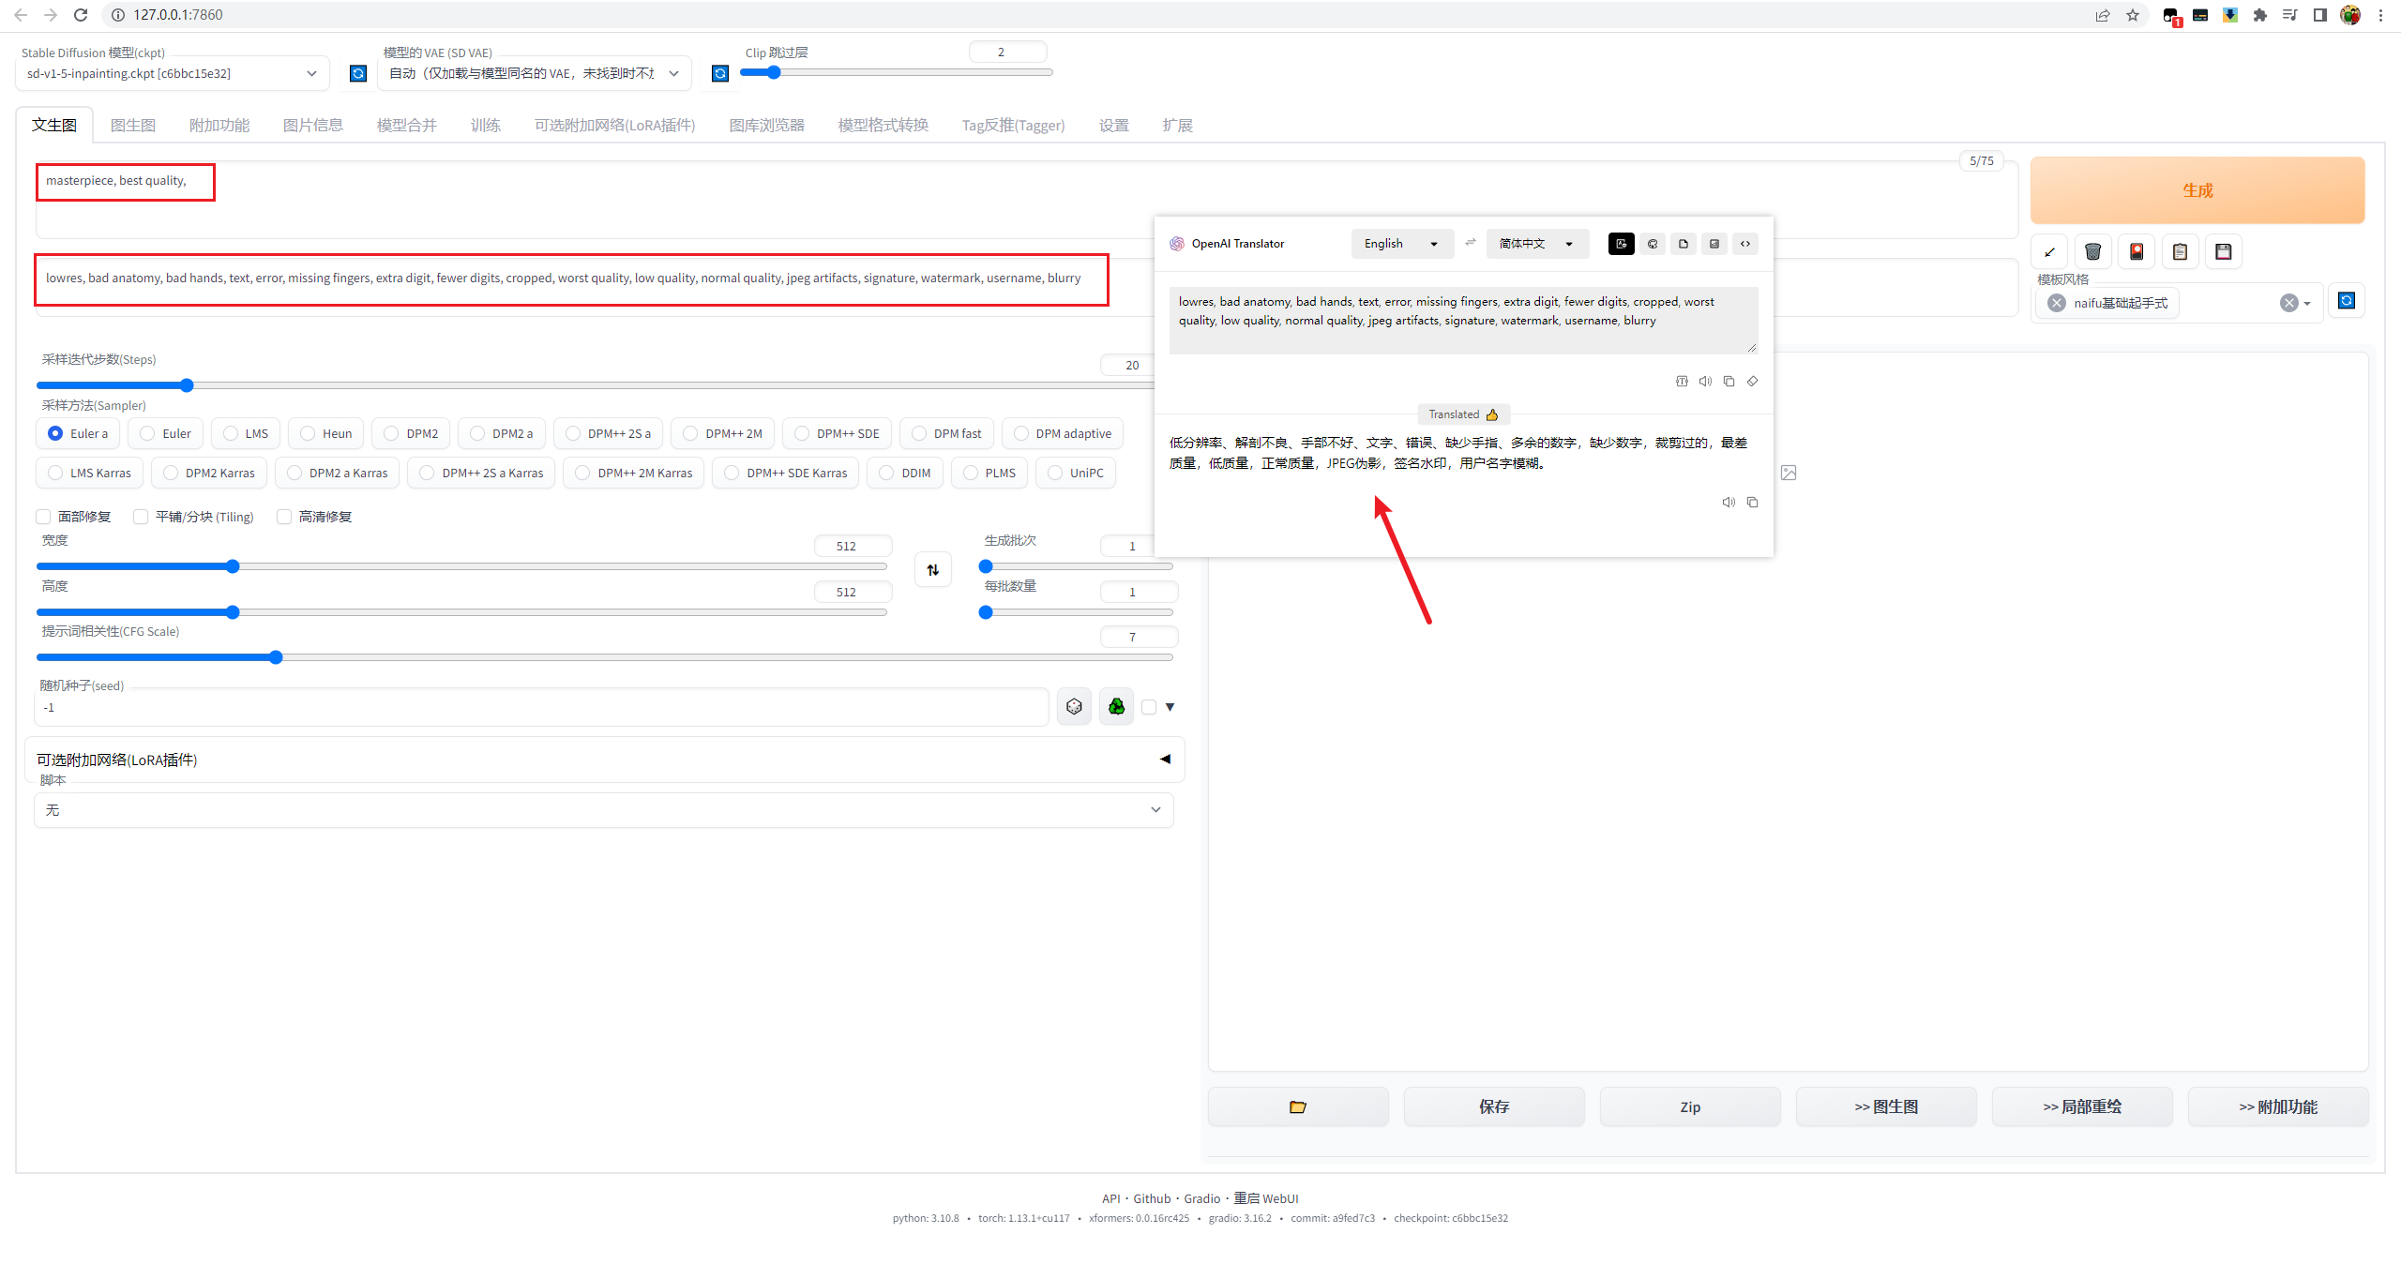
Task: Click the orange 生成 button
Action: pyautogui.click(x=2197, y=190)
